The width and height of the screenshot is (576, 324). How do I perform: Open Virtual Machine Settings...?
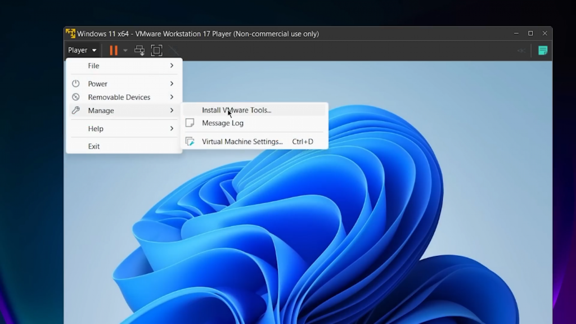[254, 141]
